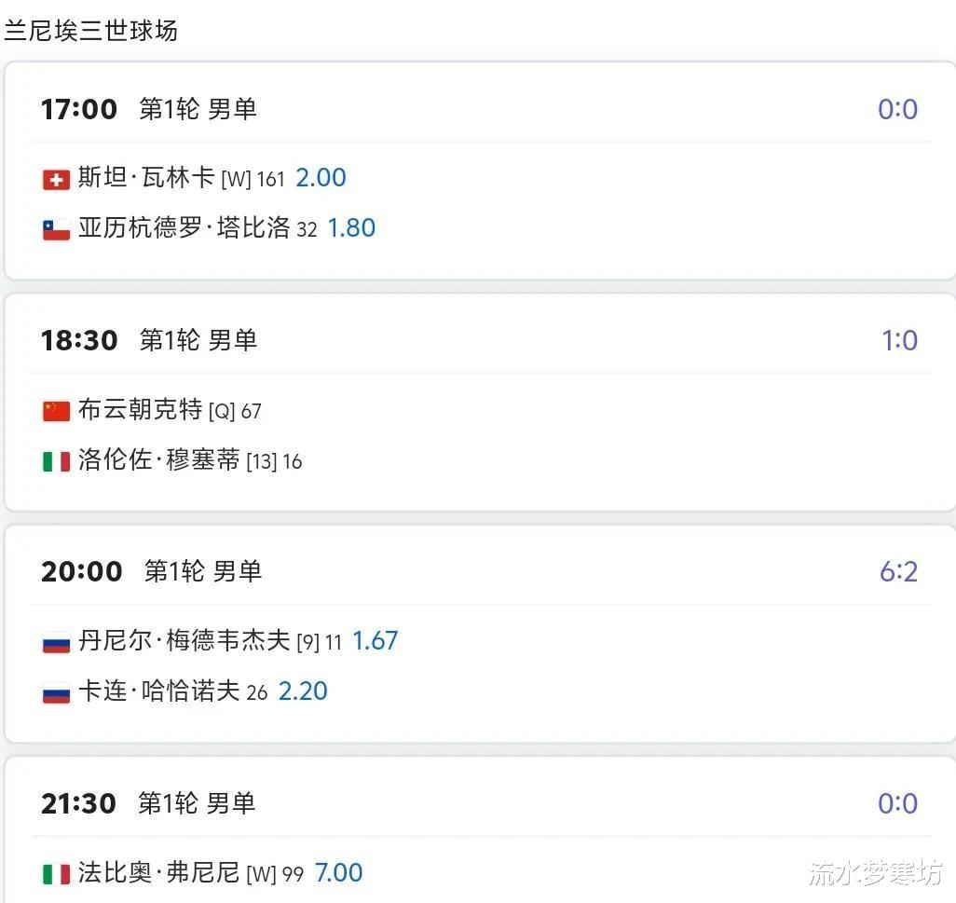956x903 pixels.
Task: Open the 6:2 score of 20:00 match
Action: 898,571
